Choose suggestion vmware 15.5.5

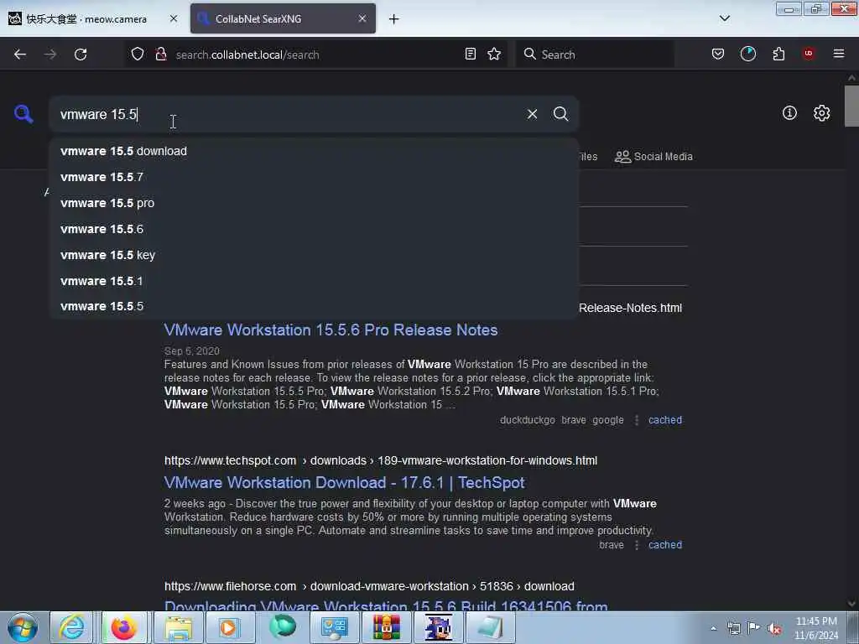tap(314, 306)
